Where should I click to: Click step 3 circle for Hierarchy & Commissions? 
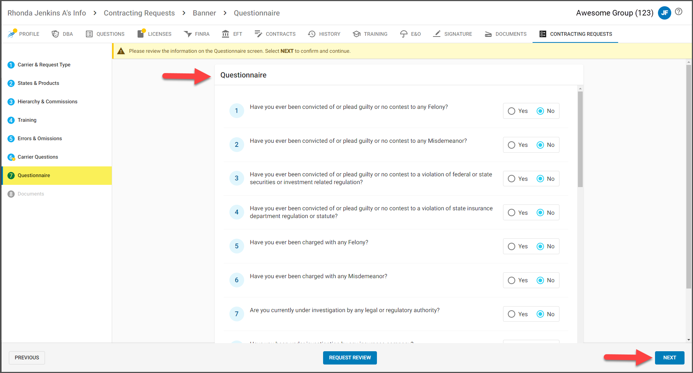tap(11, 102)
